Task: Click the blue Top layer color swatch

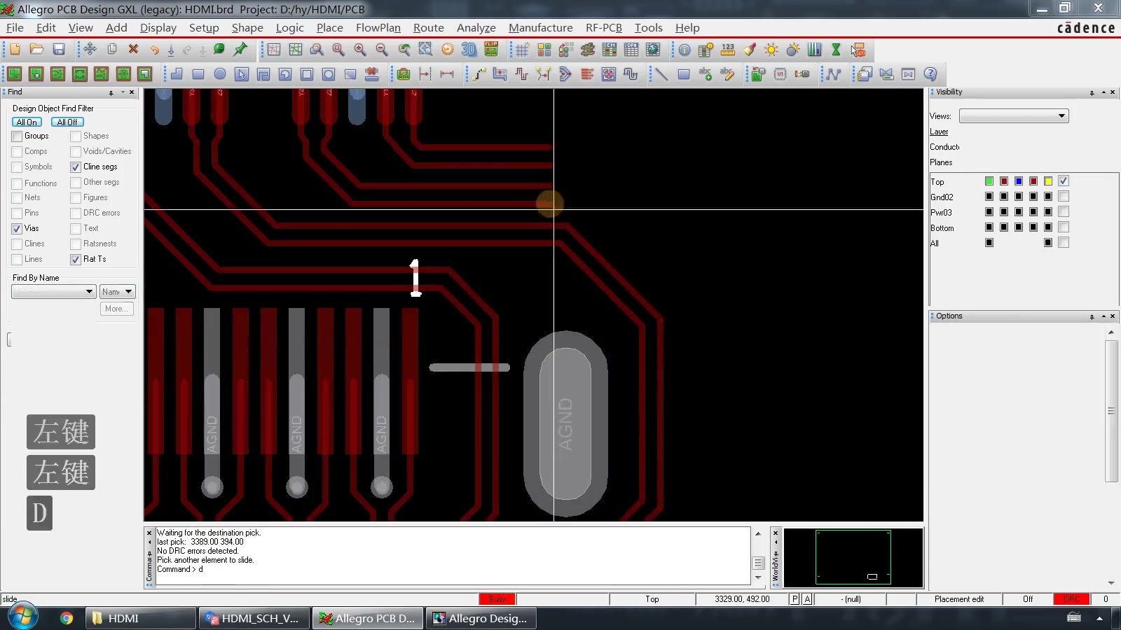Action: tap(1019, 181)
